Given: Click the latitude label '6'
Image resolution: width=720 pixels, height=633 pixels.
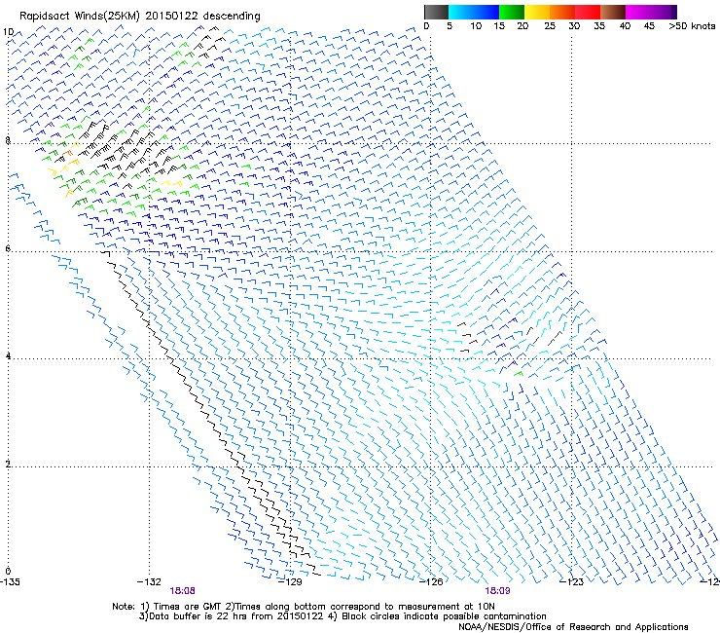Looking at the screenshot, I should pyautogui.click(x=8, y=248).
